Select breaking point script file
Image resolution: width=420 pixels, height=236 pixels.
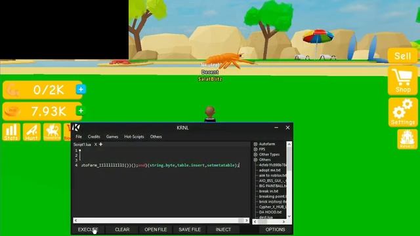(x=272, y=196)
